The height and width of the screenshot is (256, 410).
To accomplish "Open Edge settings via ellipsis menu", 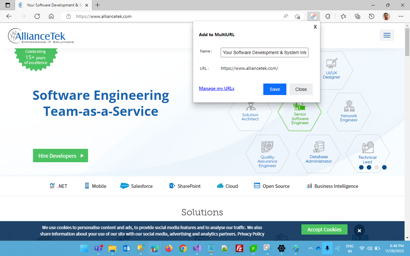I will 401,16.
